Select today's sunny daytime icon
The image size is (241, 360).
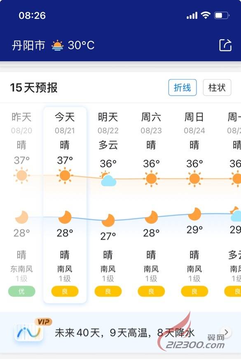(65, 175)
